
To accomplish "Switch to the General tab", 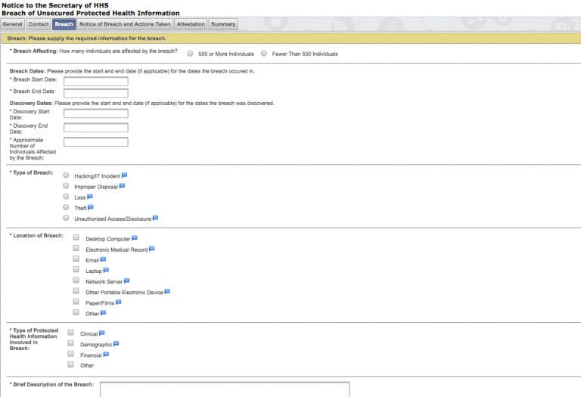I will [x=13, y=24].
